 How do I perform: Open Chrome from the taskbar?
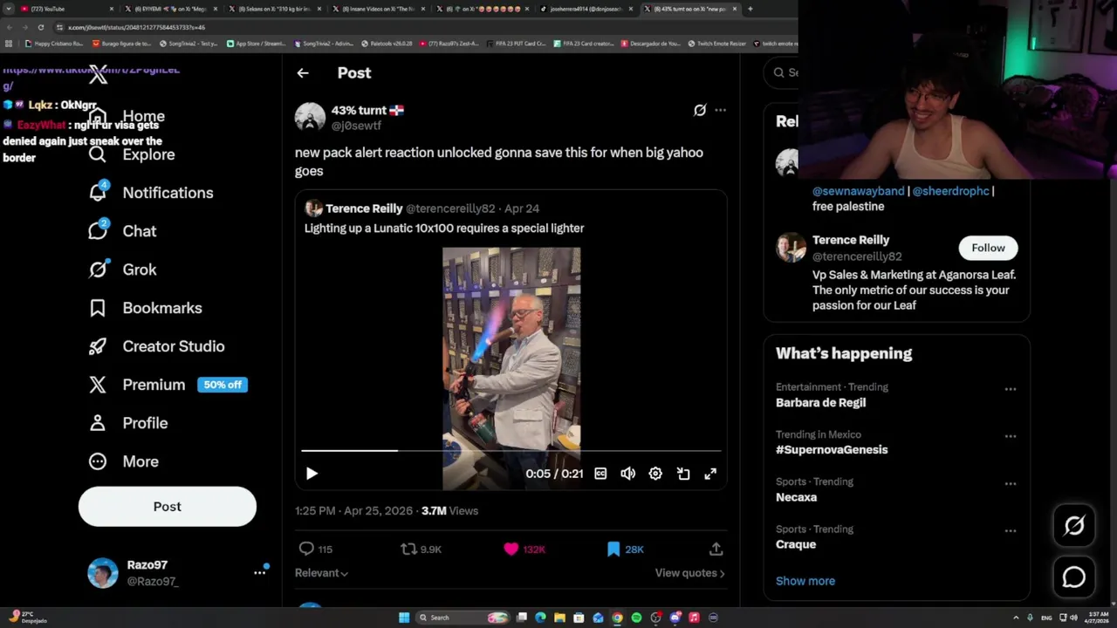pos(617,618)
